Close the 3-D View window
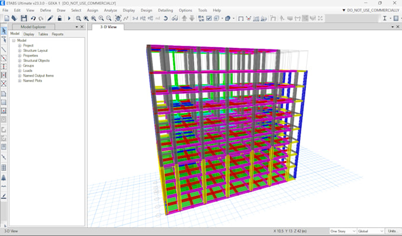The height and width of the screenshot is (236, 402). click(x=398, y=27)
